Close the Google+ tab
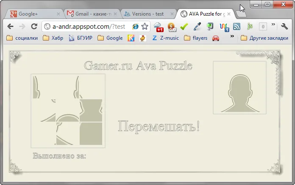This screenshot has height=185, width=295. coord(58,14)
